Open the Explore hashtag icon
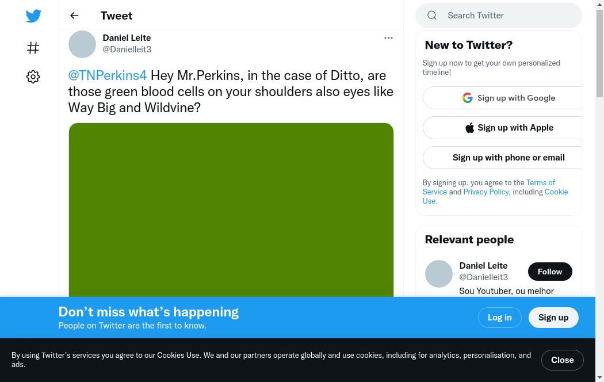The height and width of the screenshot is (382, 604). coord(33,48)
